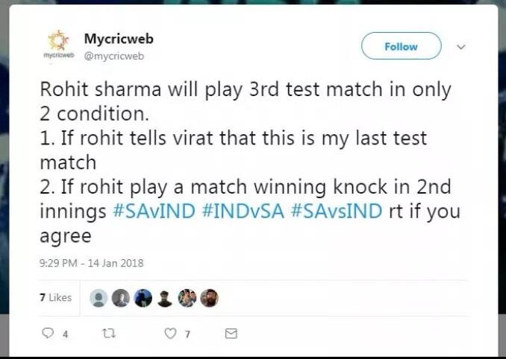Open second liker's dark gray avatar
The height and width of the screenshot is (359, 506).
121,298
